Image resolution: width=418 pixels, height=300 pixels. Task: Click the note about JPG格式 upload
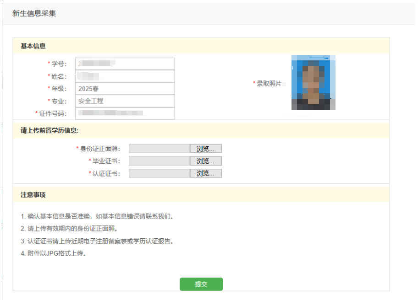[54, 253]
